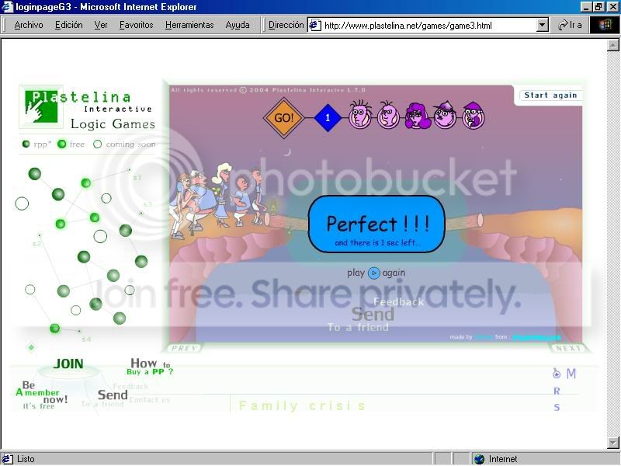Click the s2 node label
This screenshot has width=621, height=466.
(x=36, y=244)
